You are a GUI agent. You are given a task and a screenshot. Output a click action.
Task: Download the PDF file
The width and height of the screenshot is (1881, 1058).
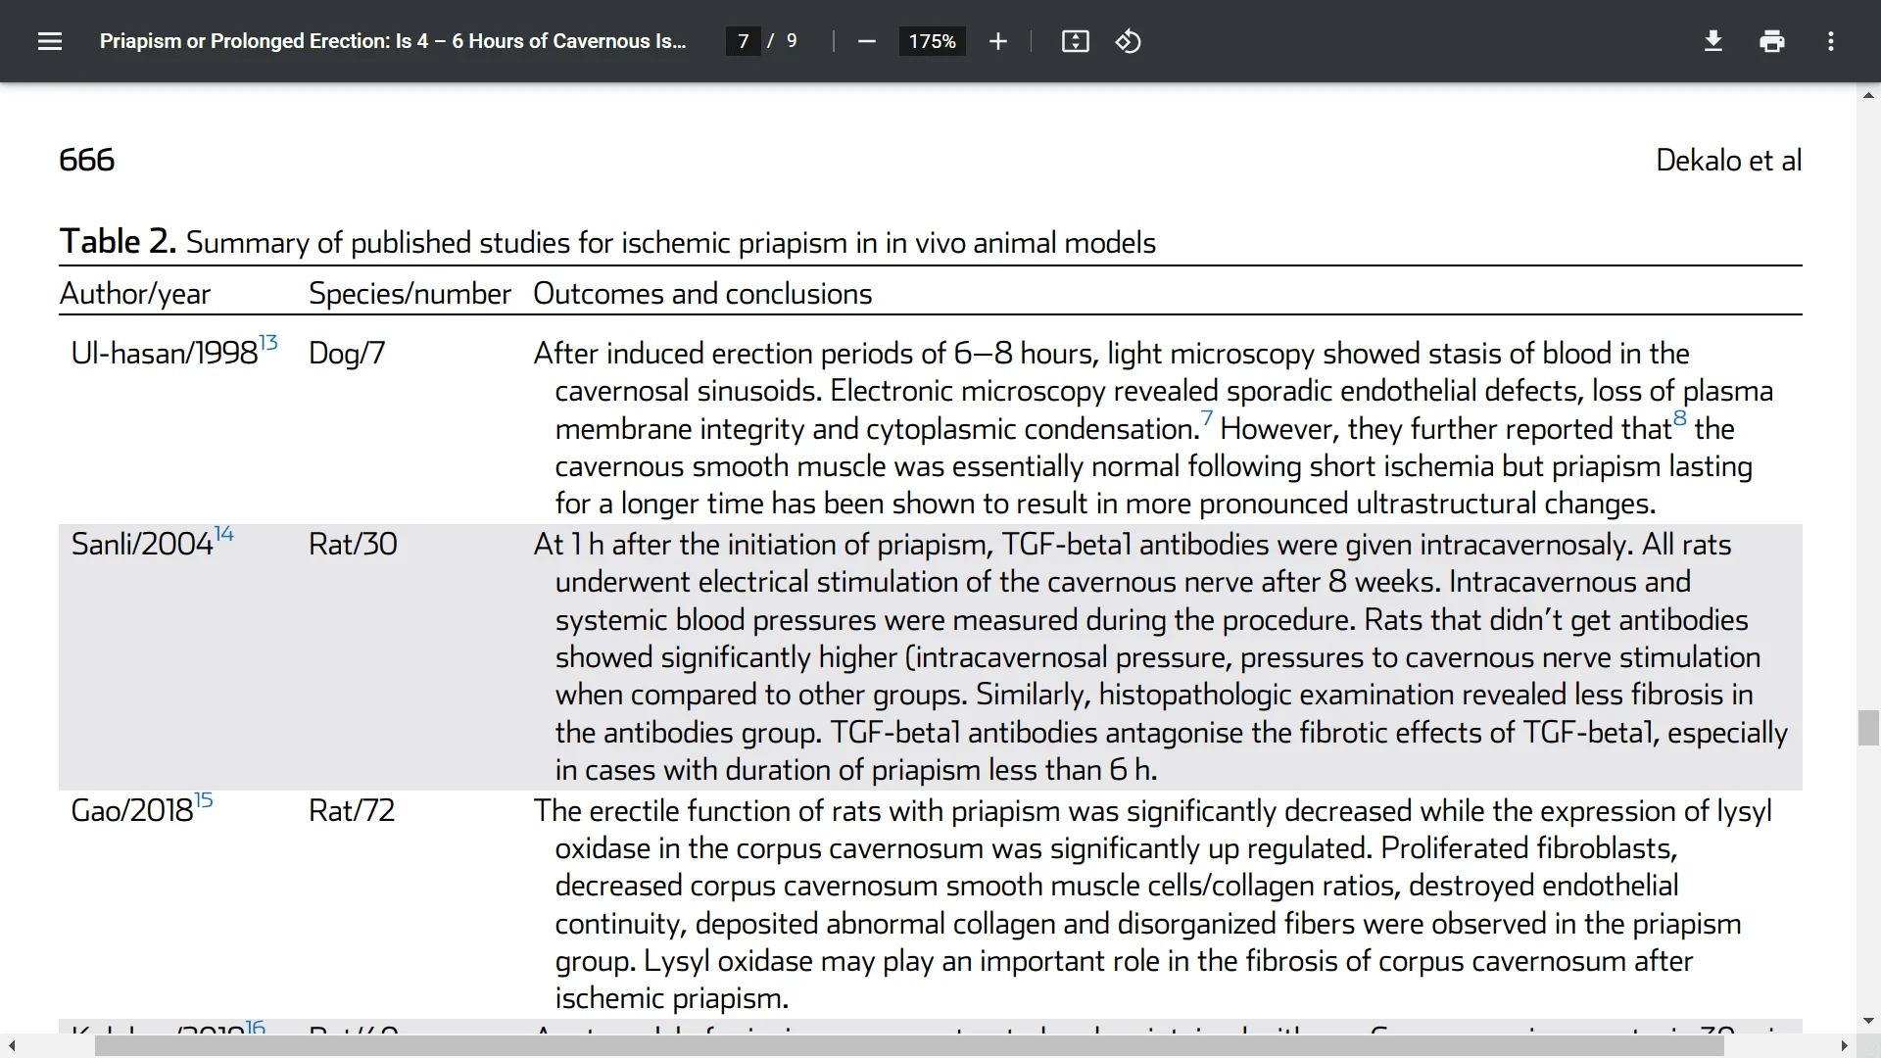tap(1712, 41)
